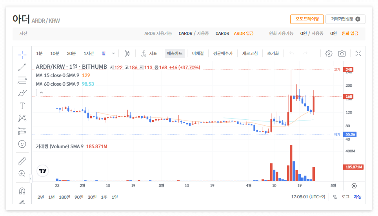Select the crosshair cursor tool
Image resolution: width=378 pixels, height=216 pixels.
pyautogui.click(x=22, y=55)
